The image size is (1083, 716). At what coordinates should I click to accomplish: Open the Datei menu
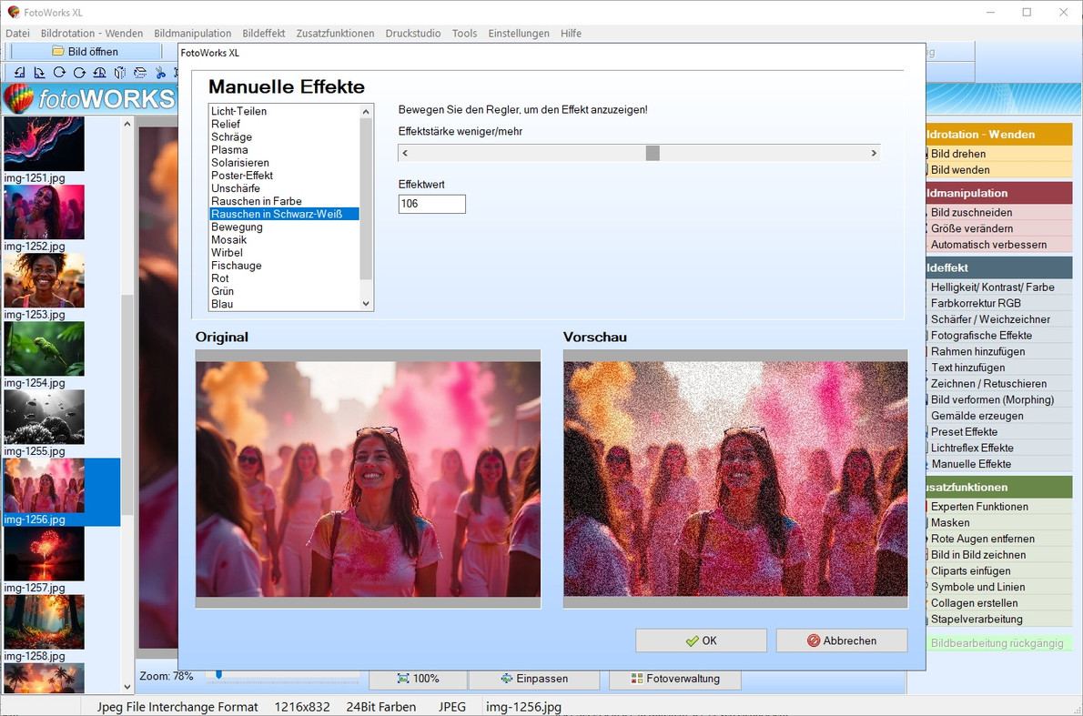(x=18, y=33)
